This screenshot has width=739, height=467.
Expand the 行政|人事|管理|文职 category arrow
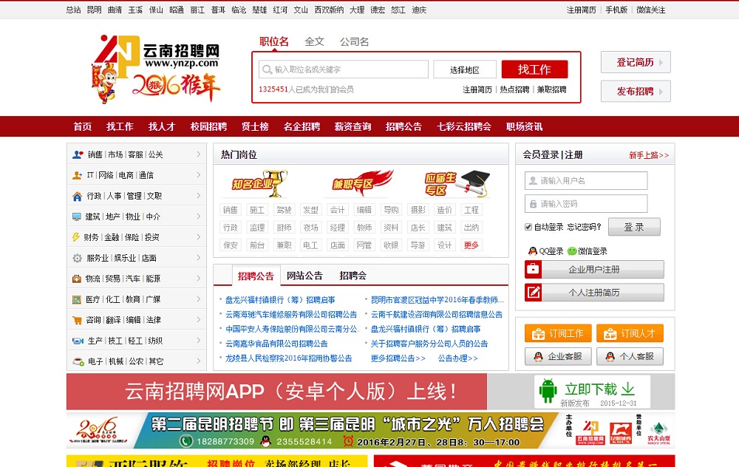point(198,196)
